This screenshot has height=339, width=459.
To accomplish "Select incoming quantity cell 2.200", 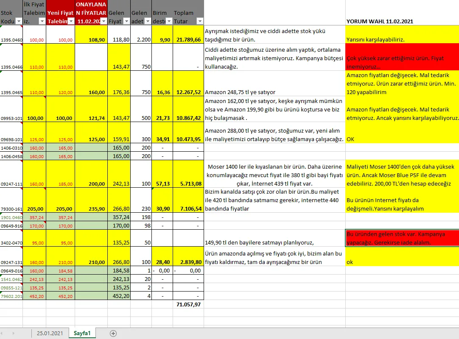I will coord(141,34).
